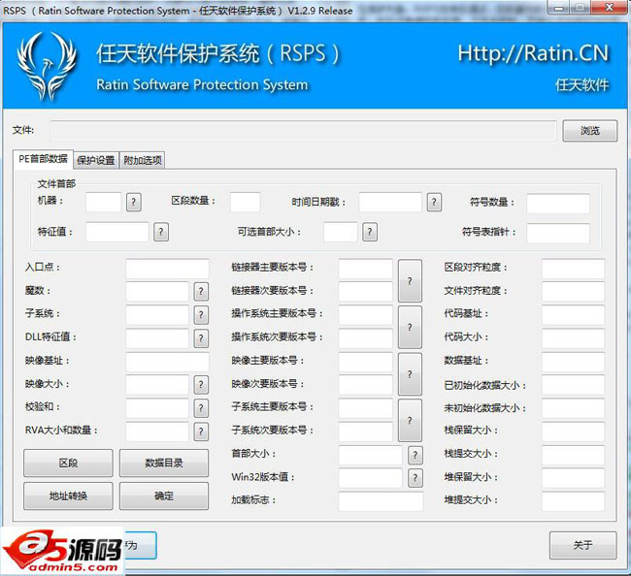This screenshot has width=631, height=576.
Task: Click the 地址转换 button
Action: (x=68, y=496)
